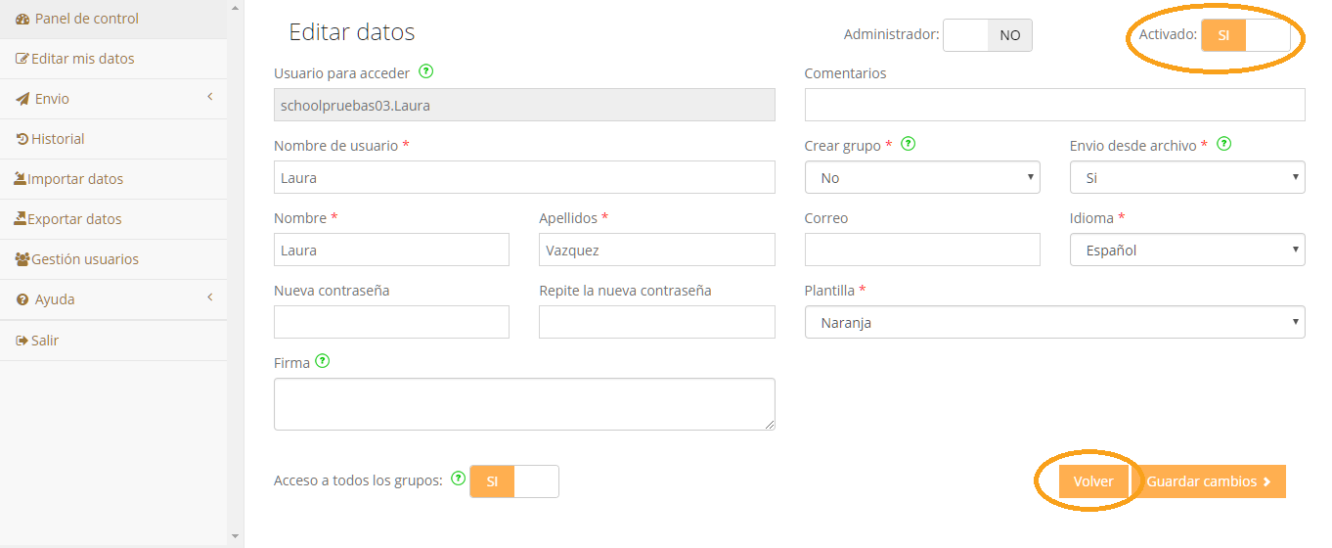
Task: Click the Salir logout icon
Action: point(22,341)
